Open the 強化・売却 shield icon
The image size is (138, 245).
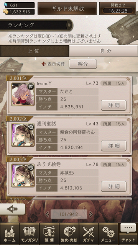coord(69,234)
